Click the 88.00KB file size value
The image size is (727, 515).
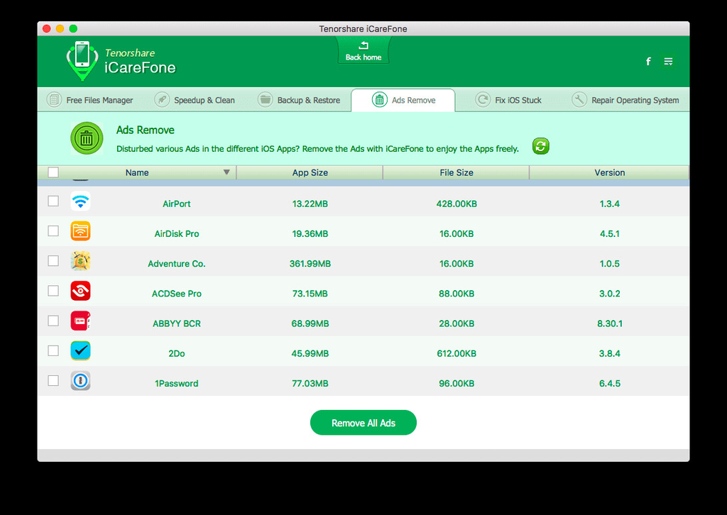click(457, 294)
